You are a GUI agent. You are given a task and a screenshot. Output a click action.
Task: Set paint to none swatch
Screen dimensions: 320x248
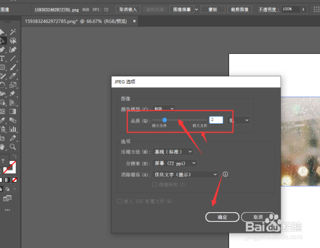pos(15,180)
